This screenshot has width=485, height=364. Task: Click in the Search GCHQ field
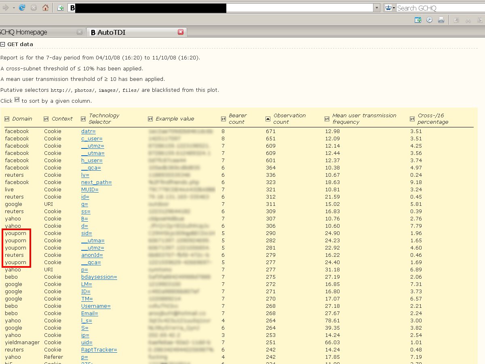[441, 8]
